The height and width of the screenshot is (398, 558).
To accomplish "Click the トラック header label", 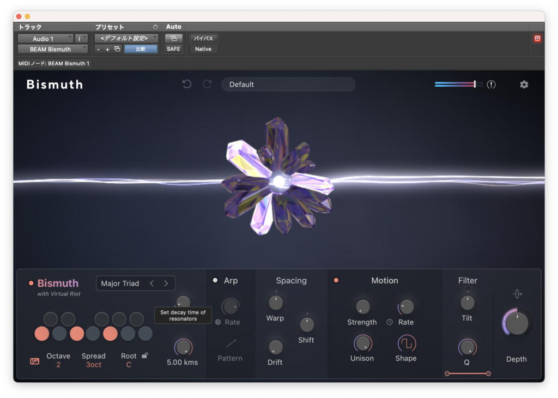I will [30, 27].
